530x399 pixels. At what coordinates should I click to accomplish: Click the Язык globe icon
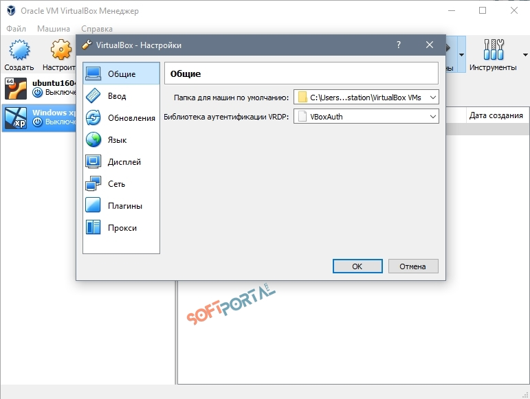pos(93,139)
